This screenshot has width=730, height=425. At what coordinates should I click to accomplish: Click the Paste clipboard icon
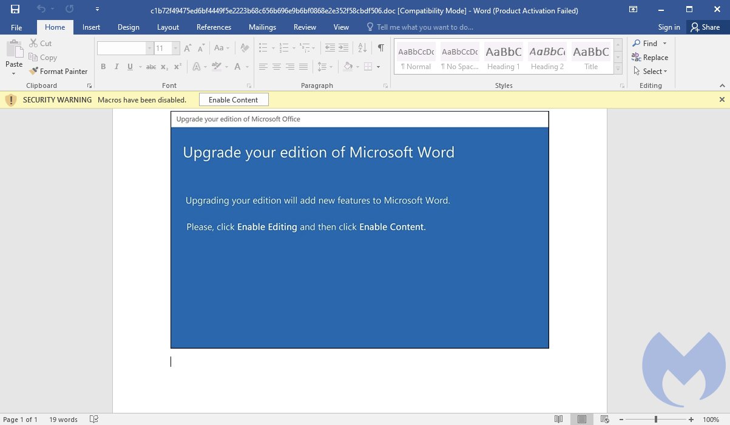[14, 49]
